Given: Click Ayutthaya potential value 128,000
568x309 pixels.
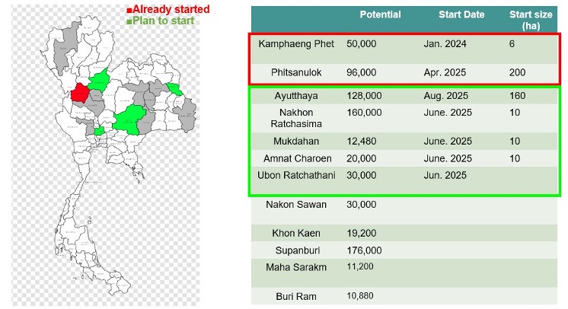Looking at the screenshot, I should point(364,96).
